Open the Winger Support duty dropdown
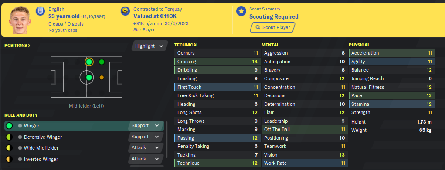 pos(146,126)
